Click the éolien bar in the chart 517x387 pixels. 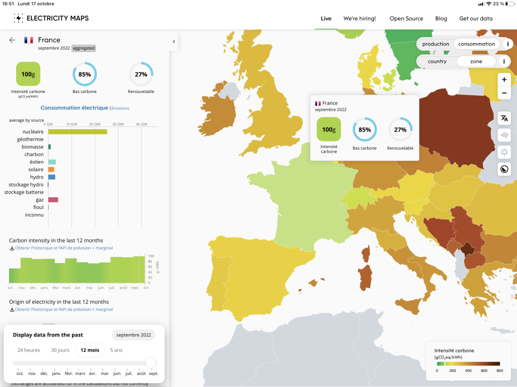pyautogui.click(x=52, y=162)
